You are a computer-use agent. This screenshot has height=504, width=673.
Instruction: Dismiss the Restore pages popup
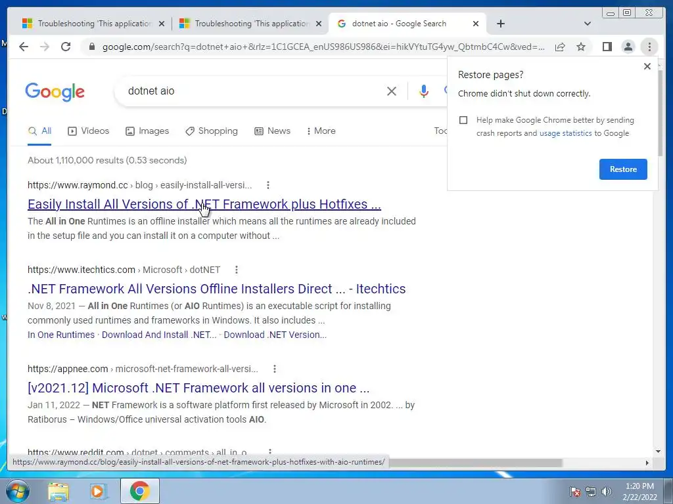pyautogui.click(x=647, y=66)
